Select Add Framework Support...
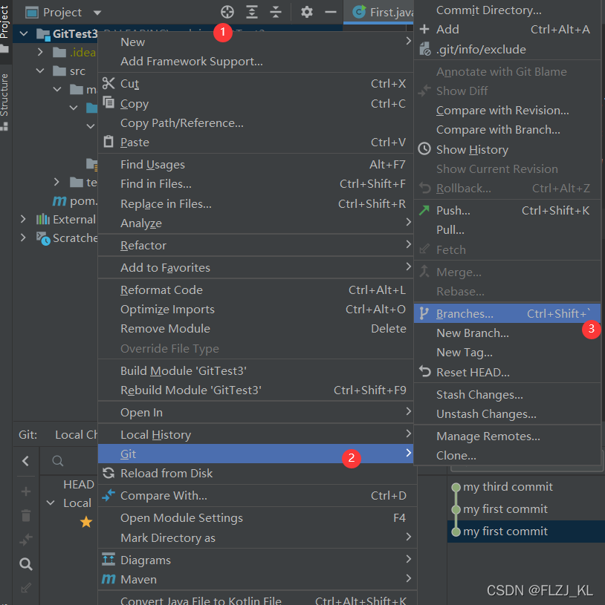Viewport: 605px width, 605px height. pos(256,61)
